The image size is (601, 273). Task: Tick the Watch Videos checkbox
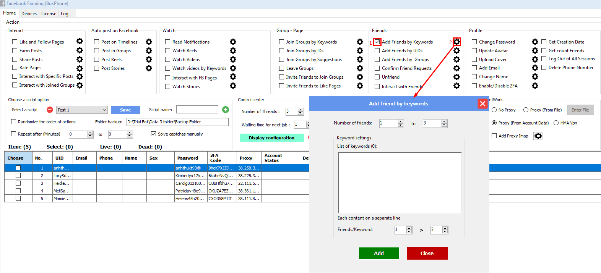pyautogui.click(x=167, y=60)
